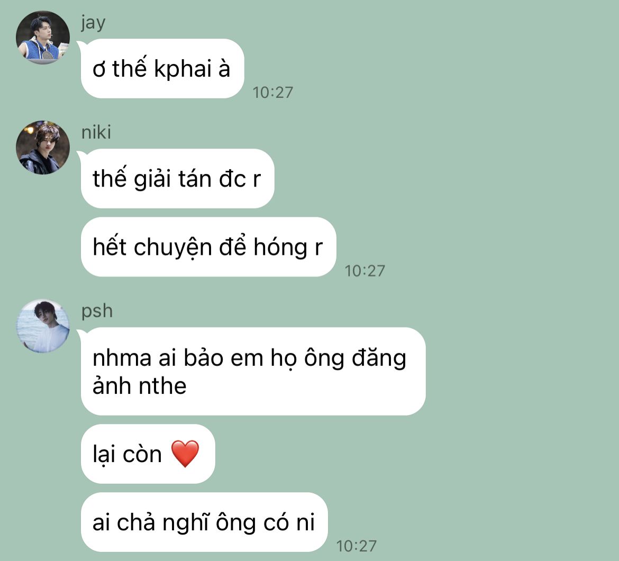Image resolution: width=619 pixels, height=561 pixels.
Task: Click the words 'ảnh nthe' in psh's bubble
Action: pyautogui.click(x=139, y=386)
